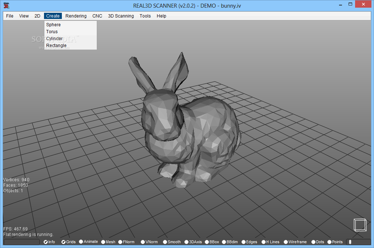Choose Torus from the Create menu
The image size is (374, 248).
(70, 32)
